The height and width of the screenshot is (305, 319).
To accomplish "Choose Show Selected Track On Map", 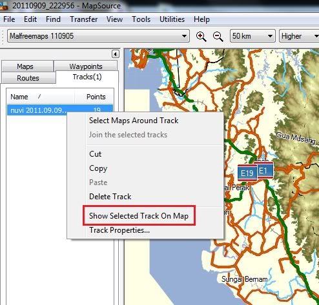I will point(139,215).
